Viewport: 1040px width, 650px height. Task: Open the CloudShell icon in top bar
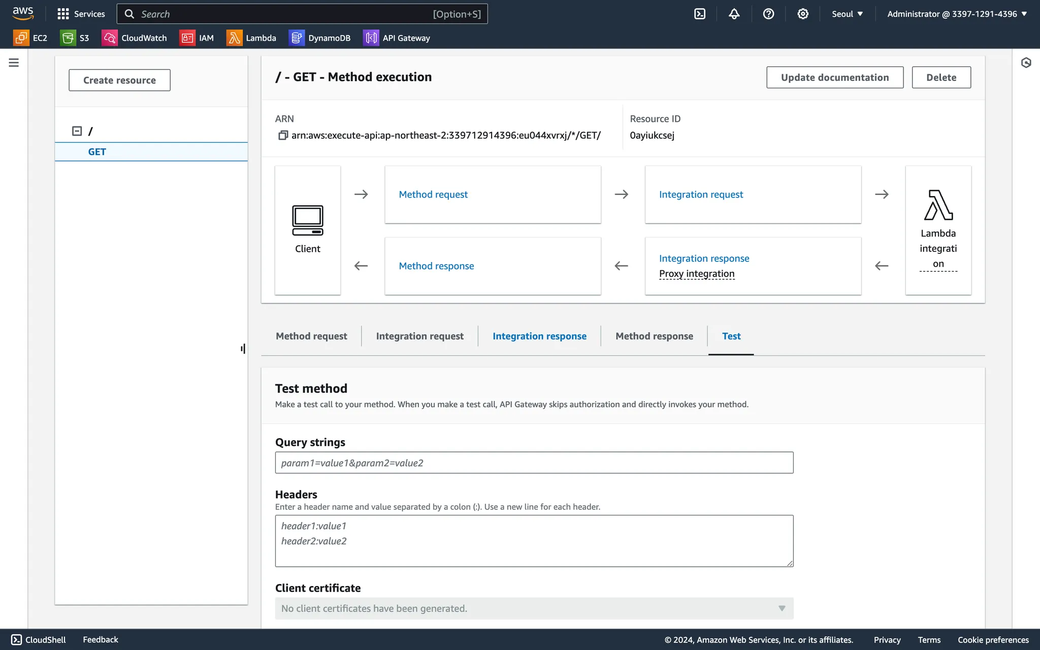point(700,14)
